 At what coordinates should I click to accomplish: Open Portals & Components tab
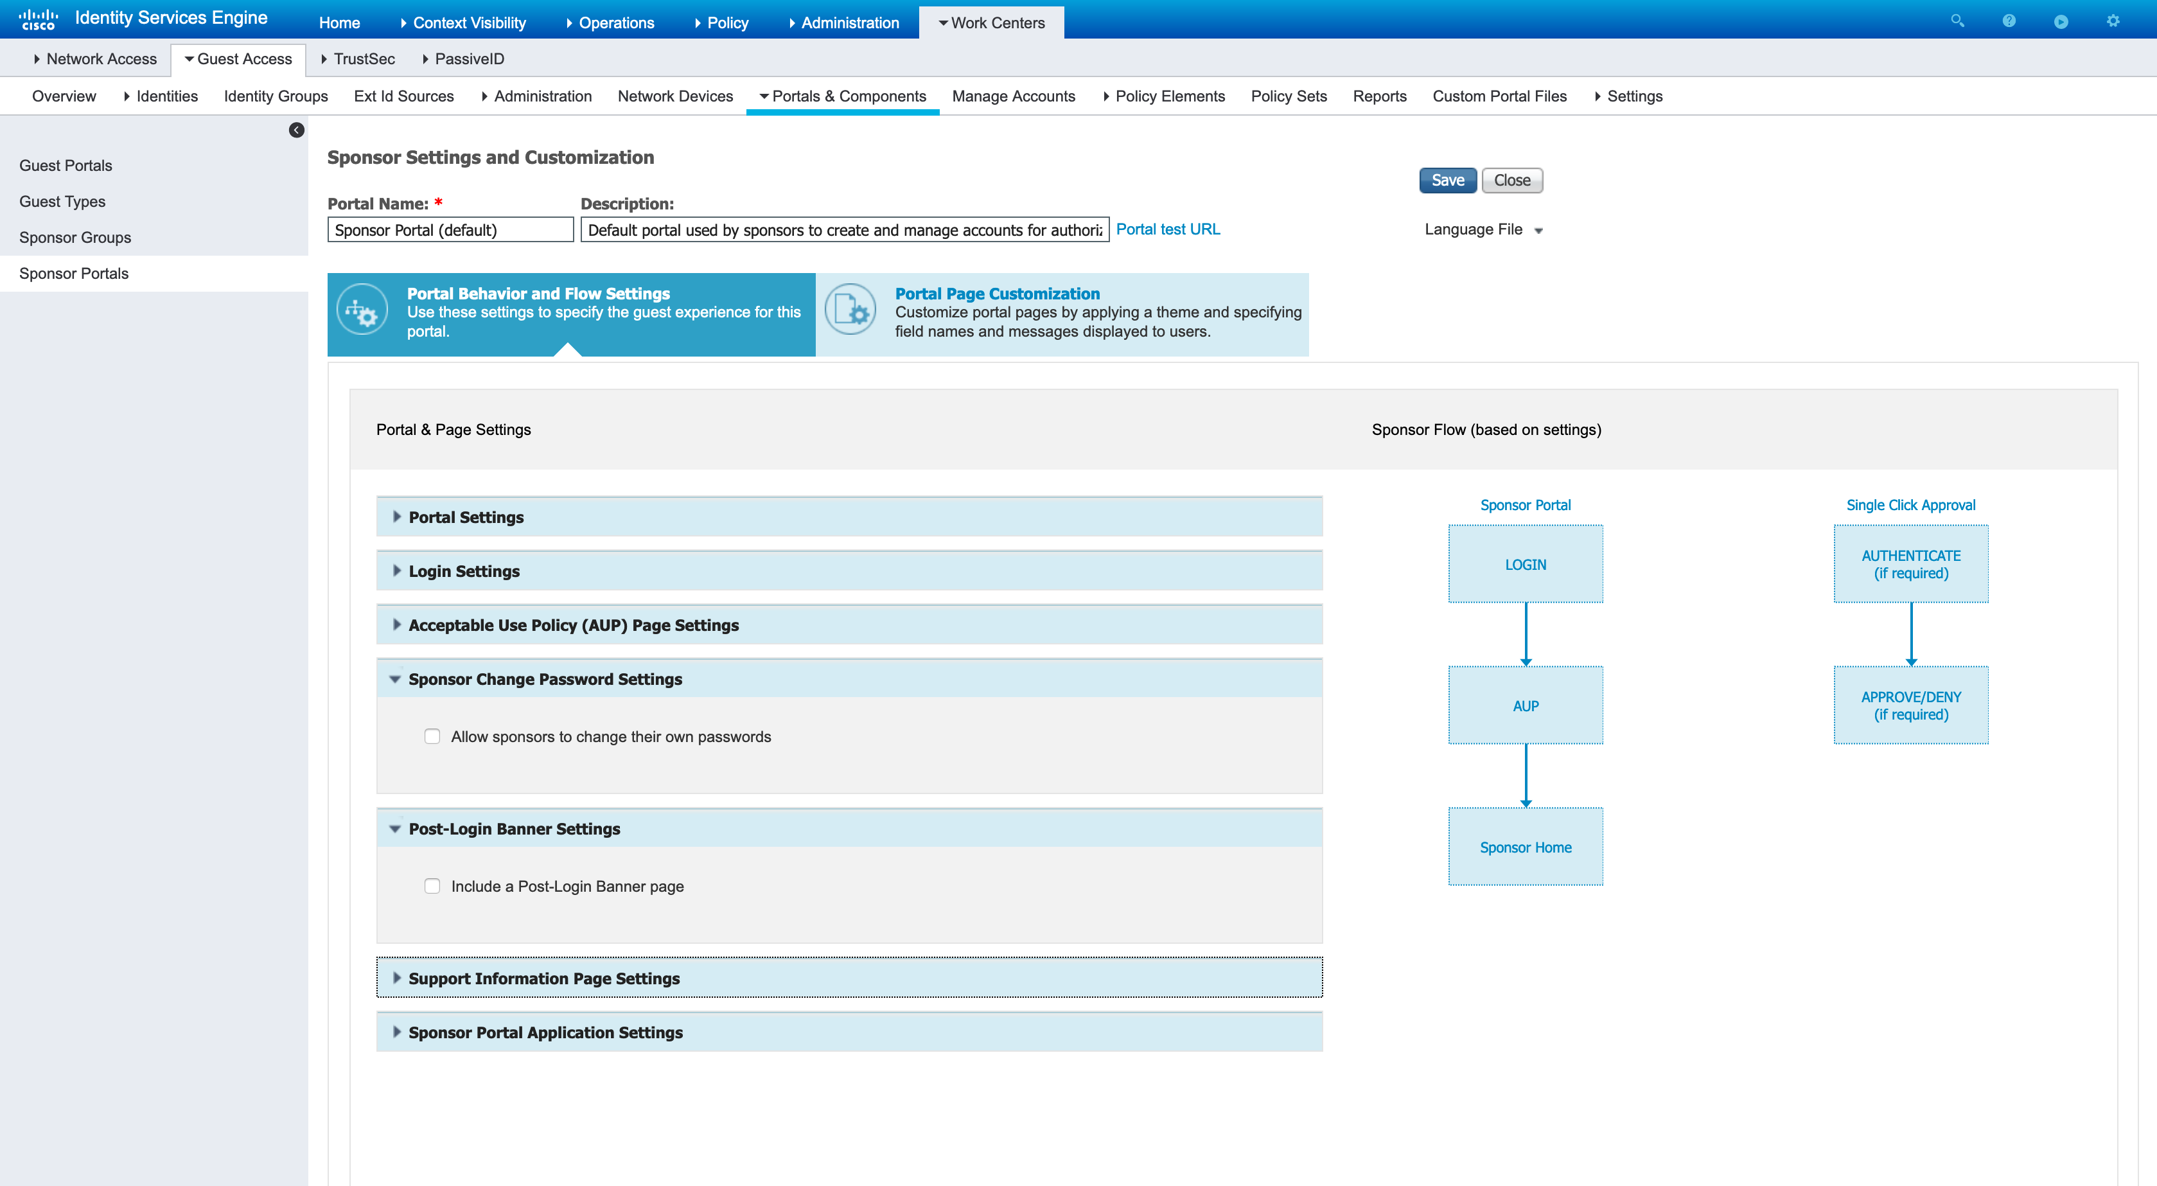coord(842,96)
